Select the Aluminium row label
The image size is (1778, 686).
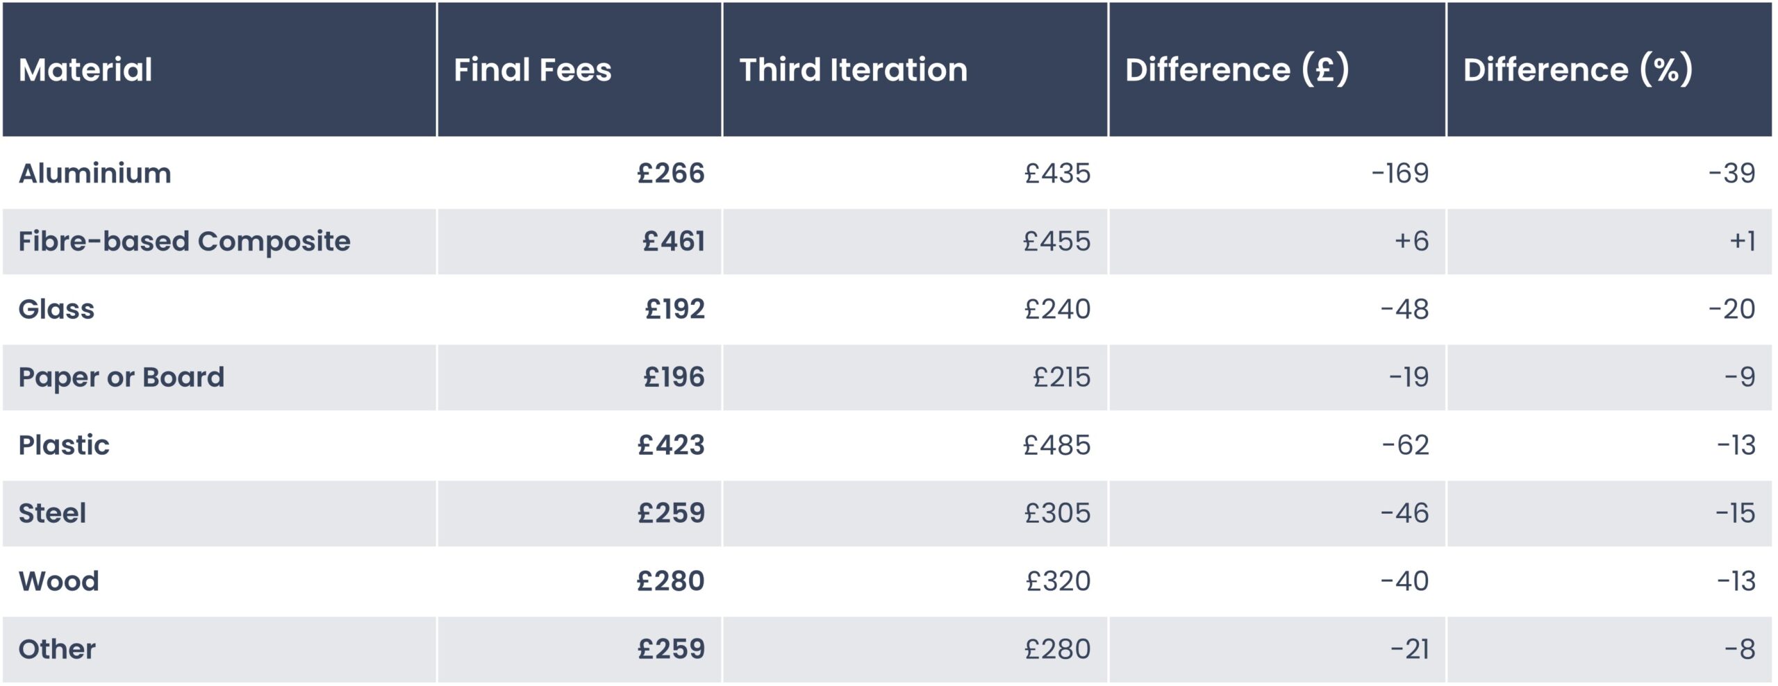click(x=94, y=173)
